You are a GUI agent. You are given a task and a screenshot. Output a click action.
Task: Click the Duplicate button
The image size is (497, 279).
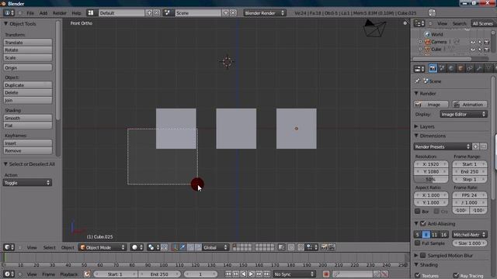(28, 85)
